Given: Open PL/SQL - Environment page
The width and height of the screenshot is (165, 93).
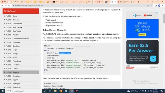Looking at the screenshot, I should (14, 24).
